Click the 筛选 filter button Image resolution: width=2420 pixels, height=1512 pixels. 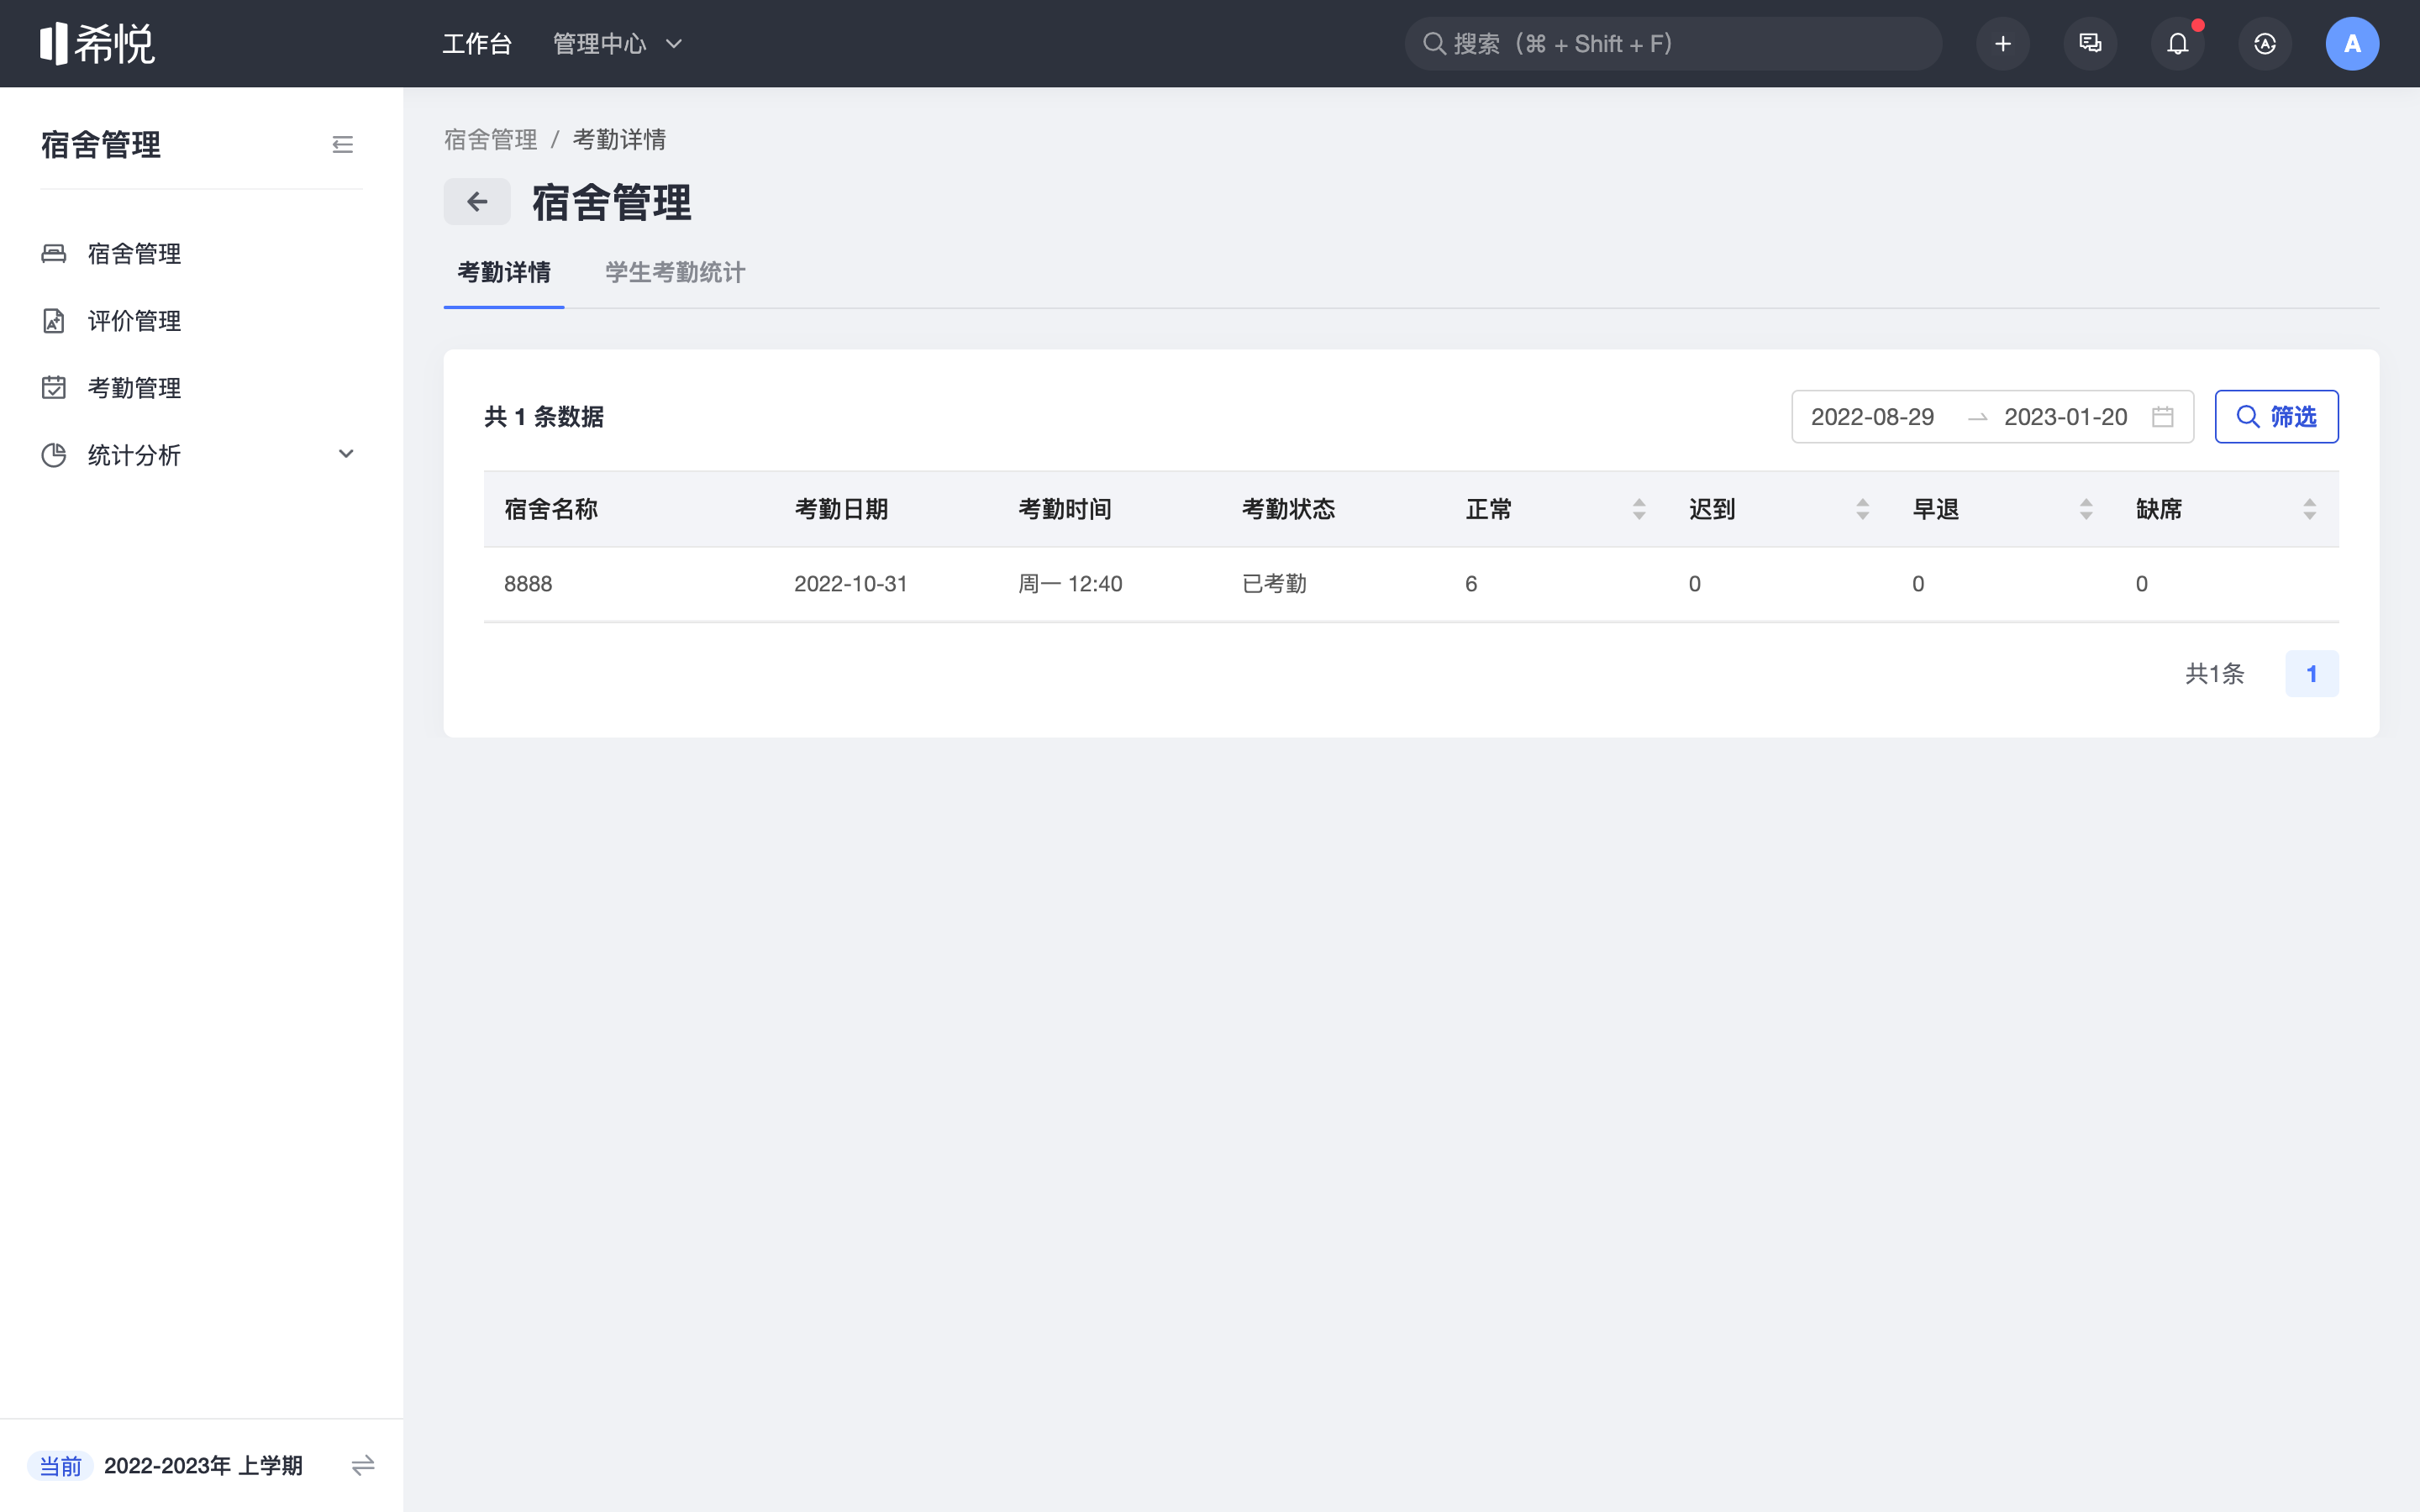(x=2276, y=417)
